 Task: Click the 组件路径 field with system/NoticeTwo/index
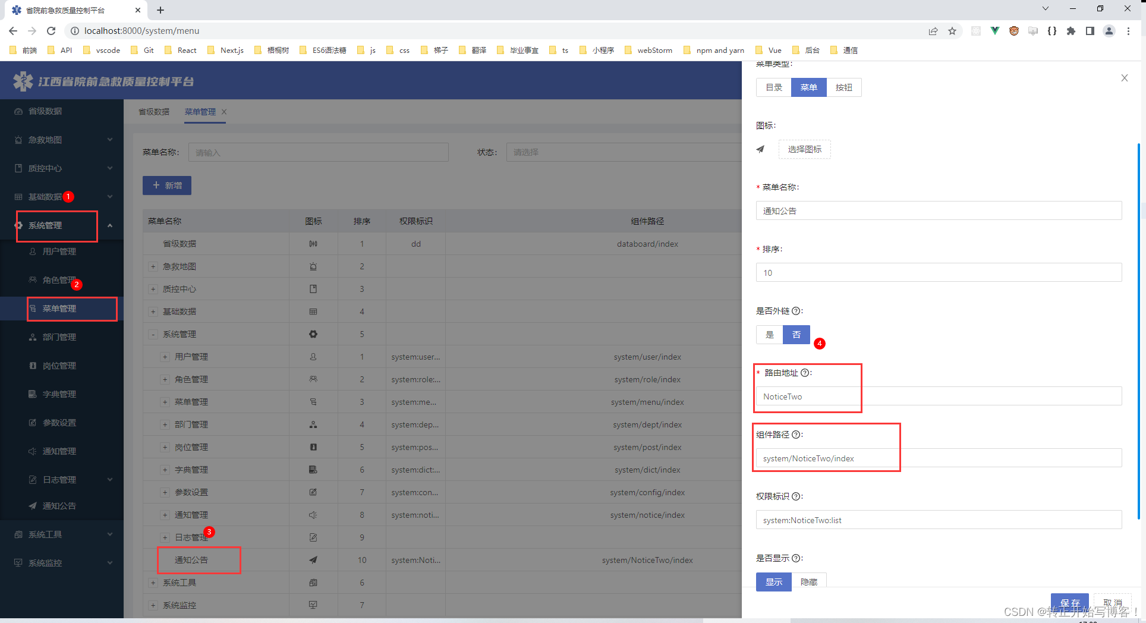tap(939, 458)
